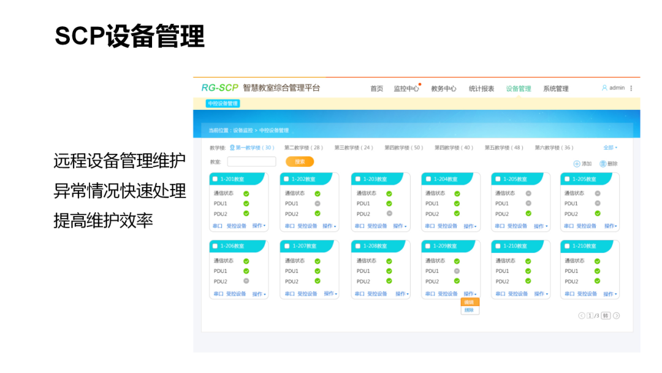Select 第四教学楼 ( 50 ) building filter
662x373 pixels.
click(403, 147)
